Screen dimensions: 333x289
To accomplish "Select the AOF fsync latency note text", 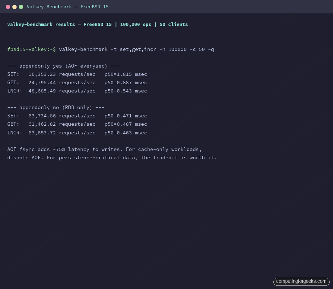I will pos(104,149).
